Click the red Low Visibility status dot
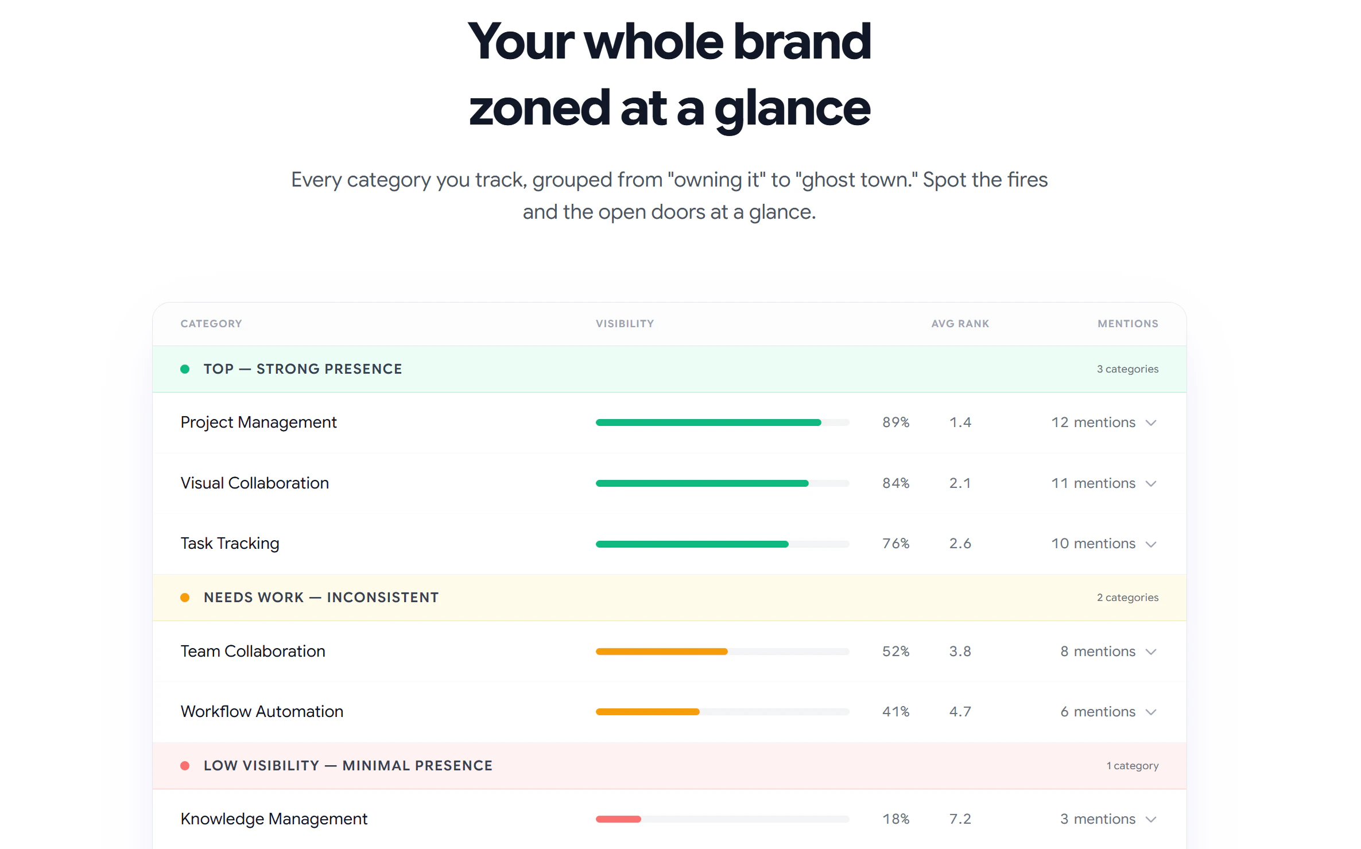The width and height of the screenshot is (1361, 849). (x=185, y=765)
